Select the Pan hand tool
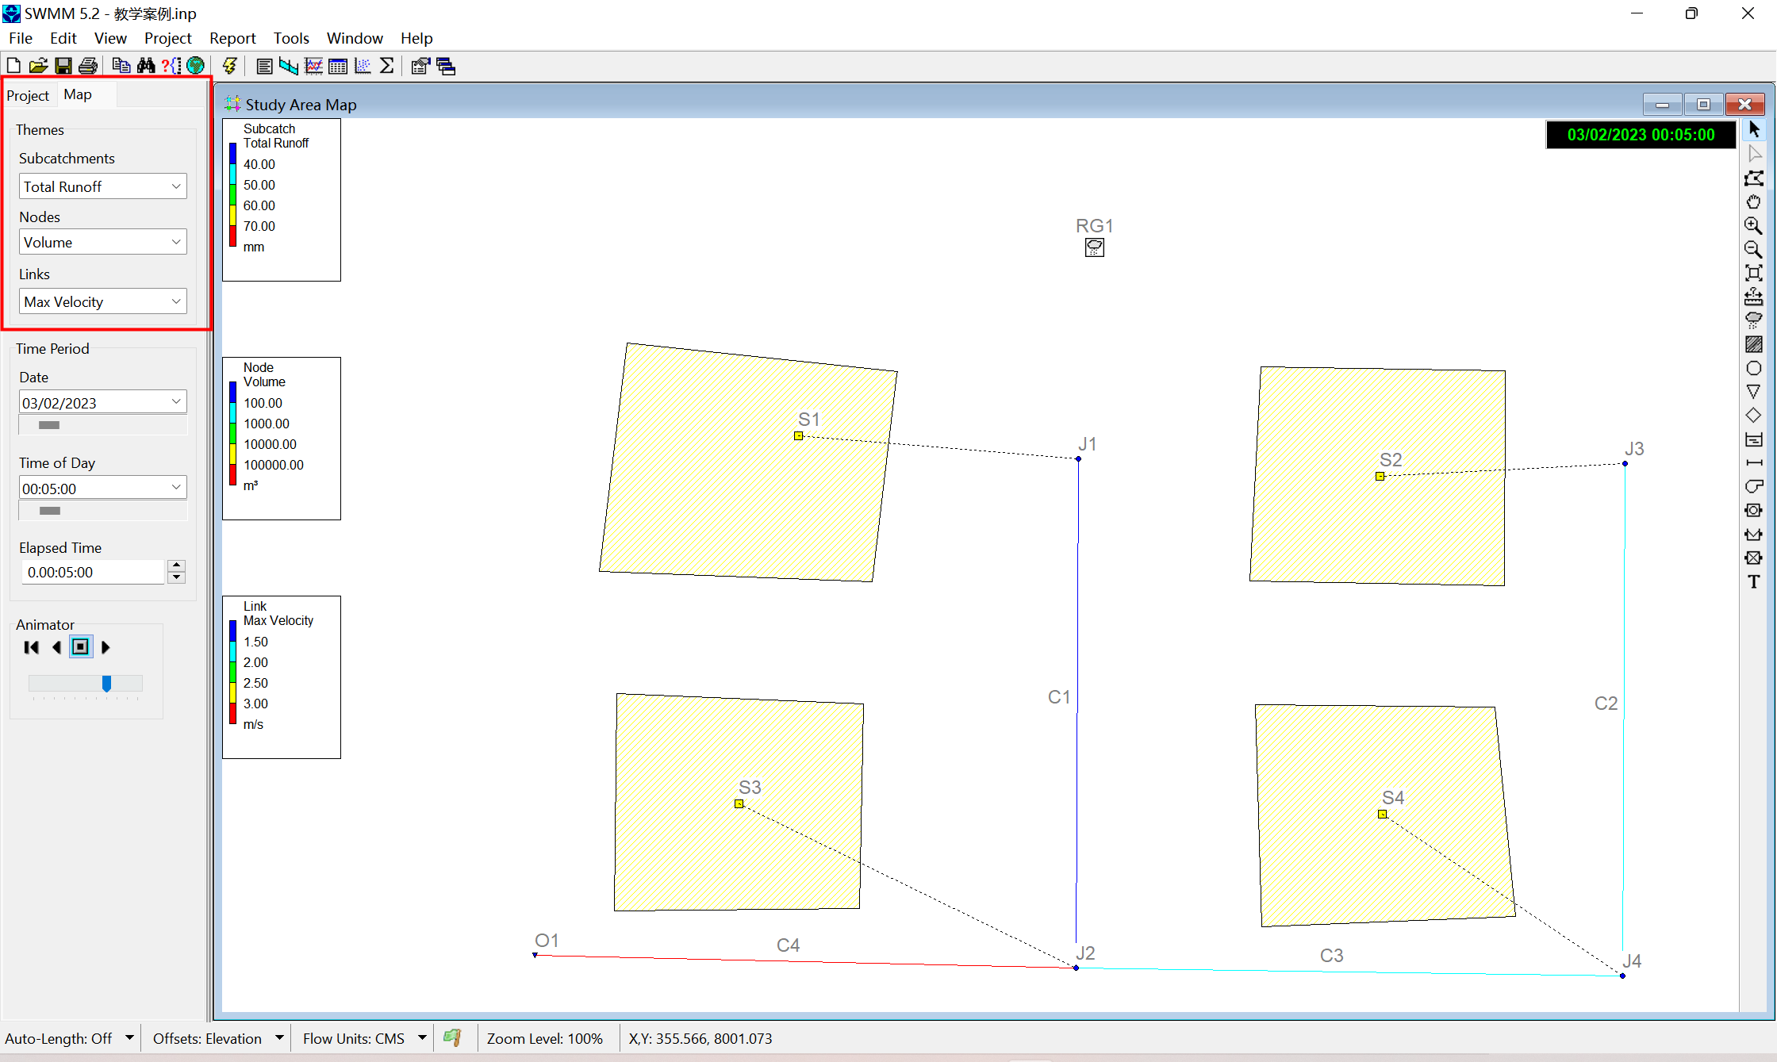 tap(1754, 202)
